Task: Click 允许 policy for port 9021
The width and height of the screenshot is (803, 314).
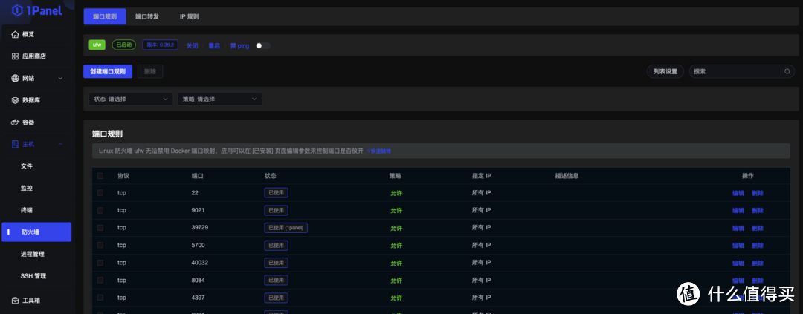Action: (x=396, y=211)
